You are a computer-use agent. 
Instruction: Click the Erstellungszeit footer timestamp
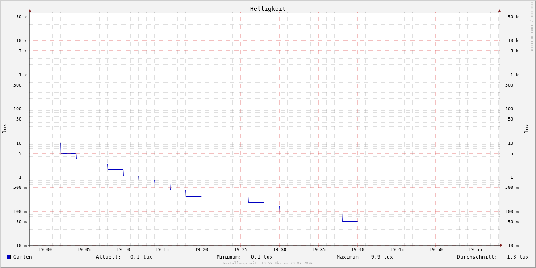click(x=268, y=263)
